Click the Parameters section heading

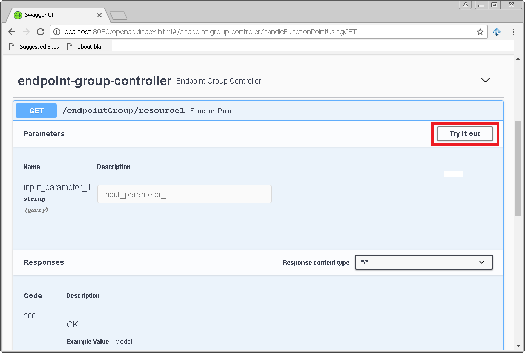point(44,134)
